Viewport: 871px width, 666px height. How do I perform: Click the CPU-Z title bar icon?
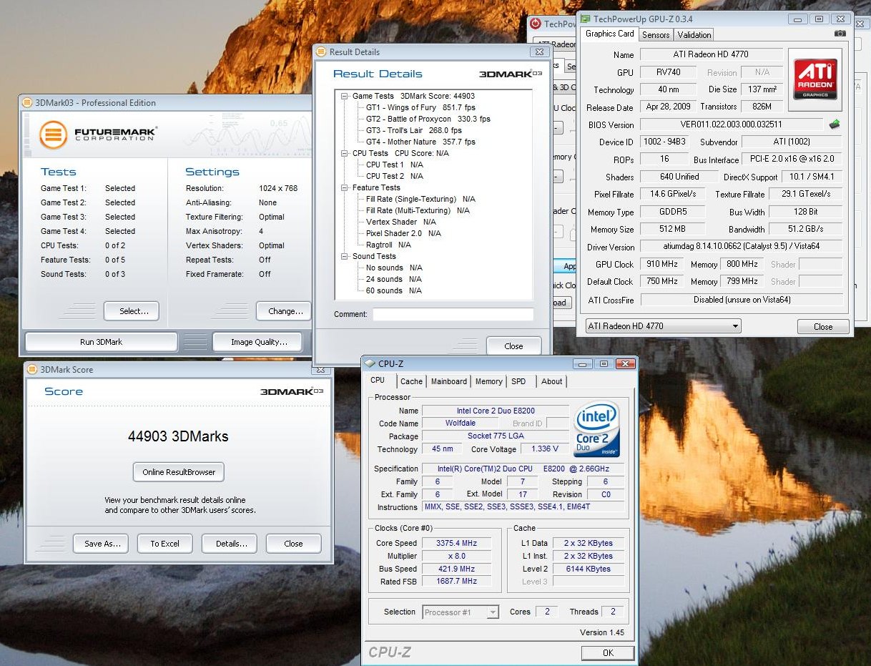(370, 364)
